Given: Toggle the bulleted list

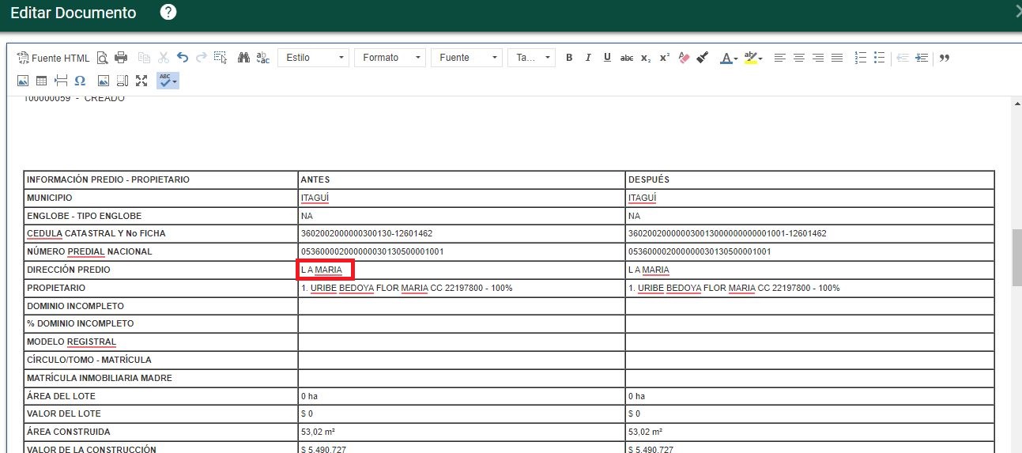Looking at the screenshot, I should point(879,58).
